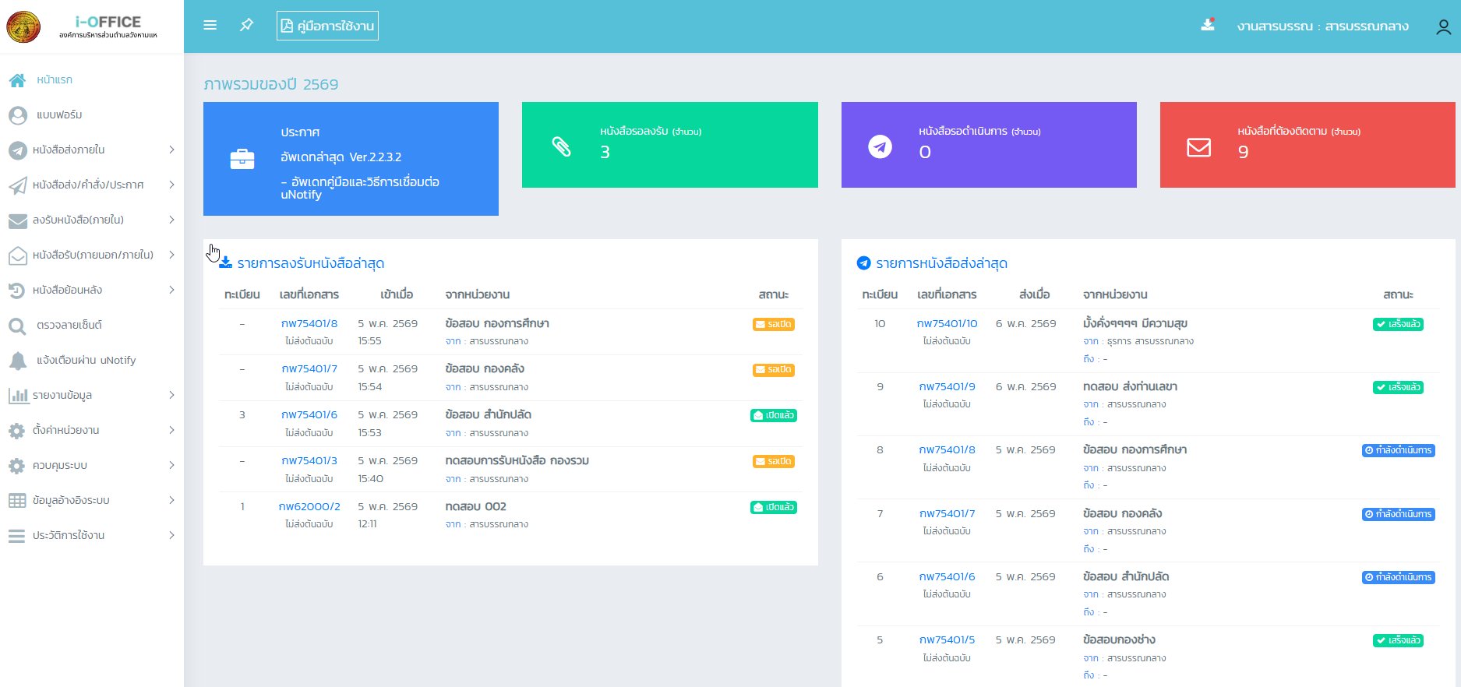Open received document นพ75401/7
Screen dimensions: 1461x687
tap(309, 368)
